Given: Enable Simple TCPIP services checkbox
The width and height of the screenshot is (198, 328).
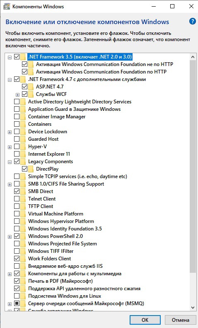Looking at the screenshot, I should [17, 176].
